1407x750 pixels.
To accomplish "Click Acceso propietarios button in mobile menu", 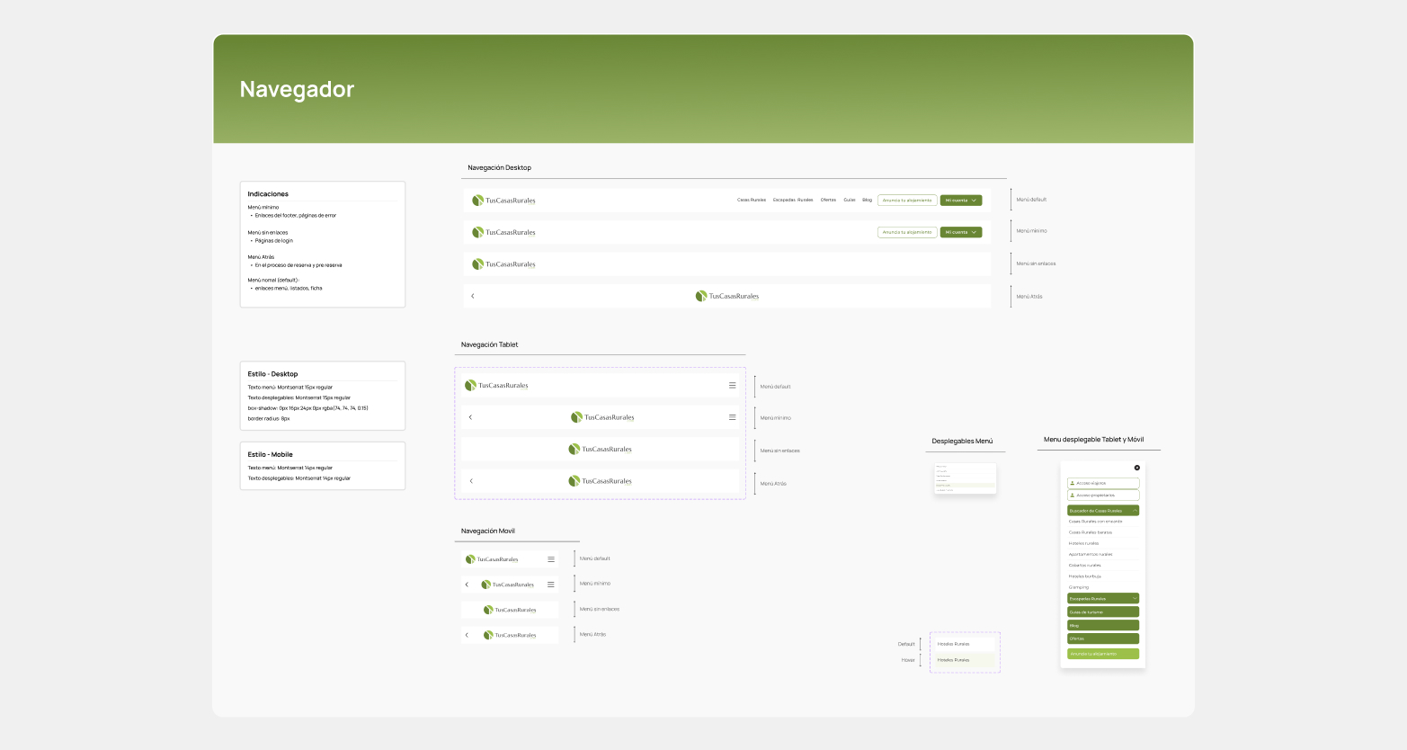I will tap(1102, 496).
